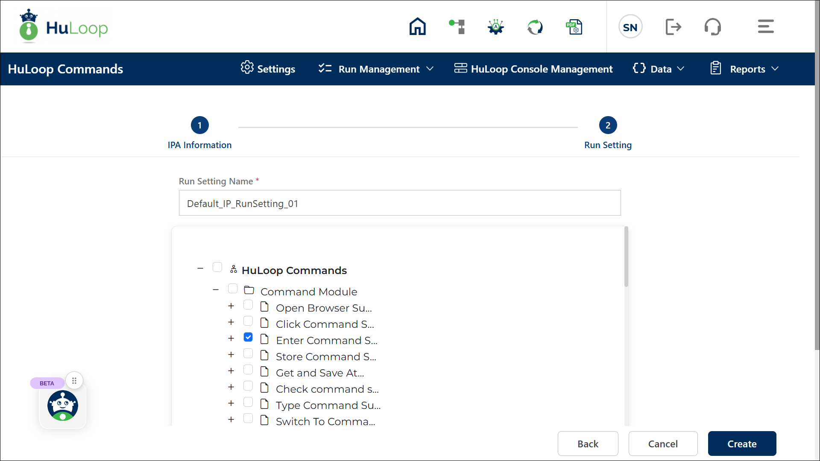Tick the Command Module checkbox
820x461 pixels.
coord(233,289)
